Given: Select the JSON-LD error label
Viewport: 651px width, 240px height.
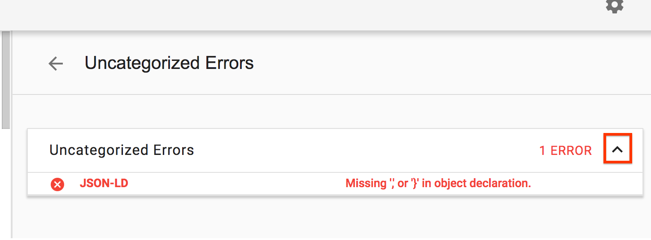Looking at the screenshot, I should (104, 183).
